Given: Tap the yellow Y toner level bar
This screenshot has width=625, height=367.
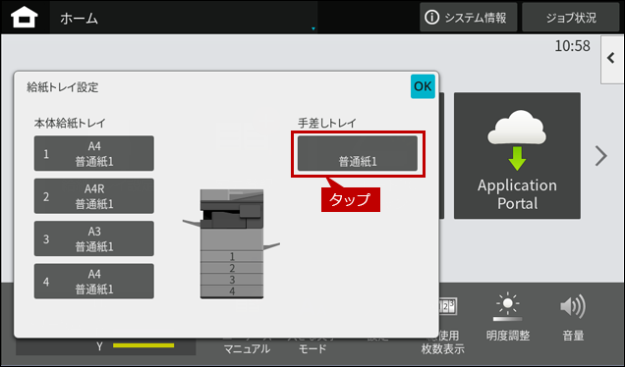Looking at the screenshot, I should (x=143, y=345).
